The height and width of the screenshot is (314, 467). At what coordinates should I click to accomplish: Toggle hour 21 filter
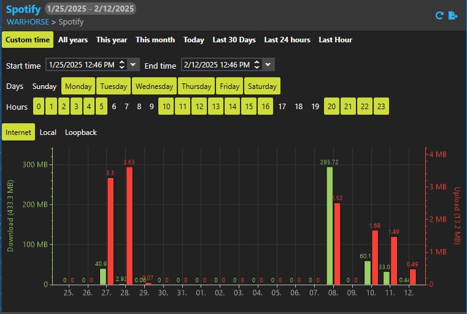tap(348, 106)
